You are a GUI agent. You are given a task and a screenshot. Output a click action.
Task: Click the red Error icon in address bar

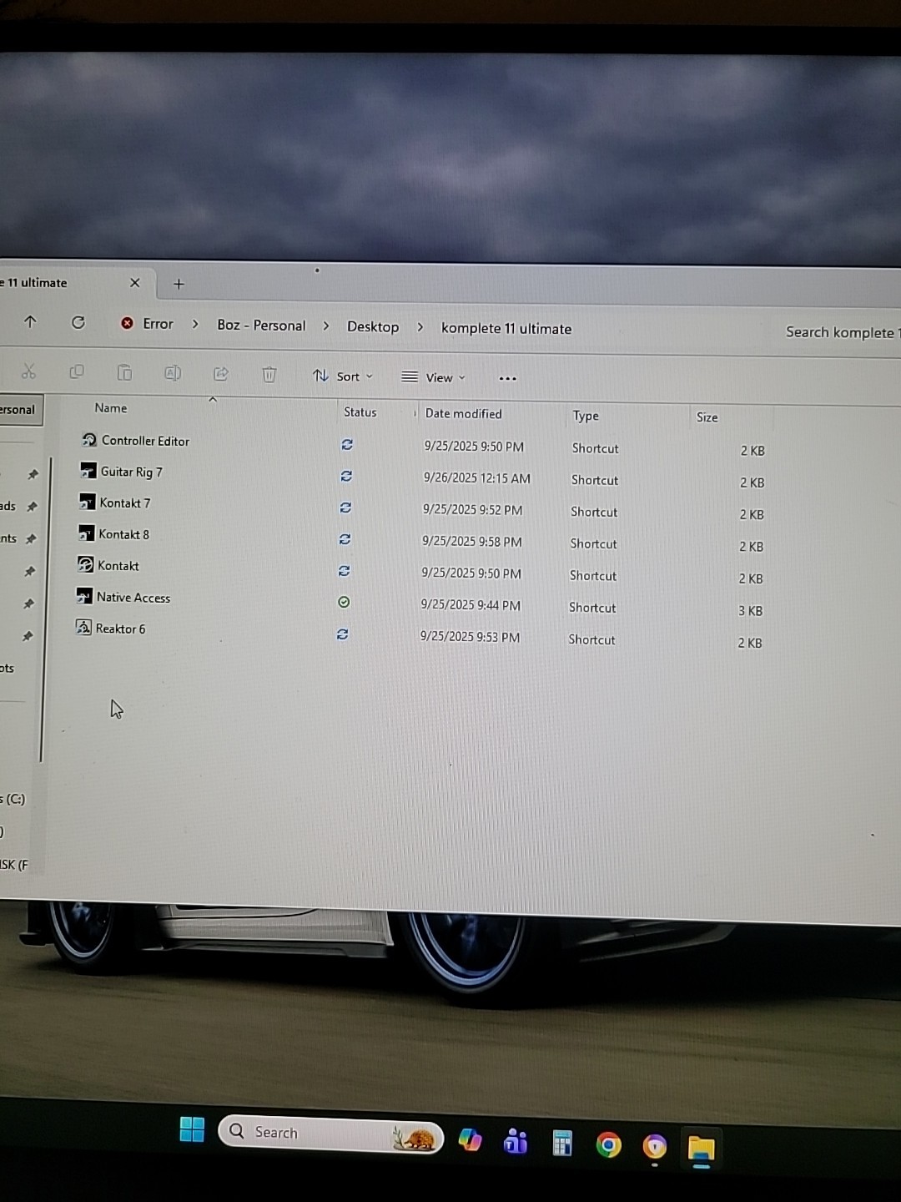tap(127, 323)
